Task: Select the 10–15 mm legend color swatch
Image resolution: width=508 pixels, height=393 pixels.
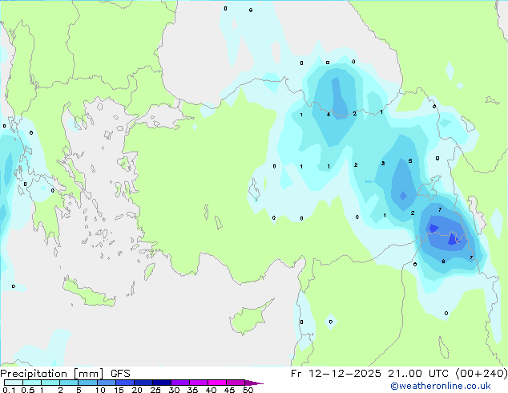Action: tap(106, 383)
